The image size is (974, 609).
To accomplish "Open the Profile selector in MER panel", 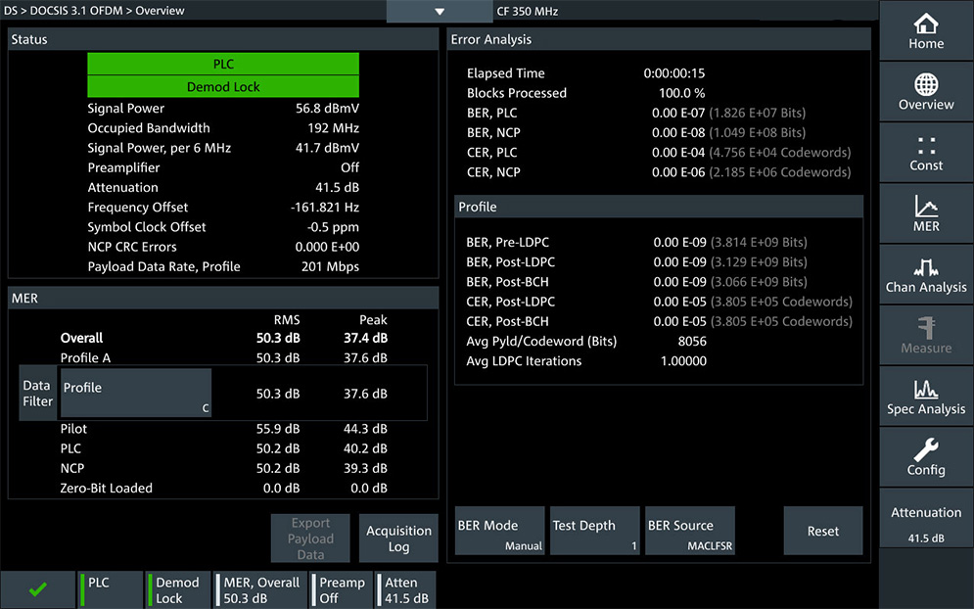I will (136, 393).
